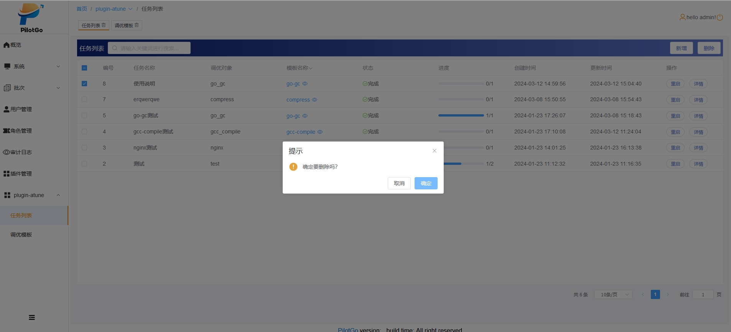Viewport: 731px width, 332px height.
Task: Confirm deletion with the 确定 button
Action: pyautogui.click(x=426, y=183)
